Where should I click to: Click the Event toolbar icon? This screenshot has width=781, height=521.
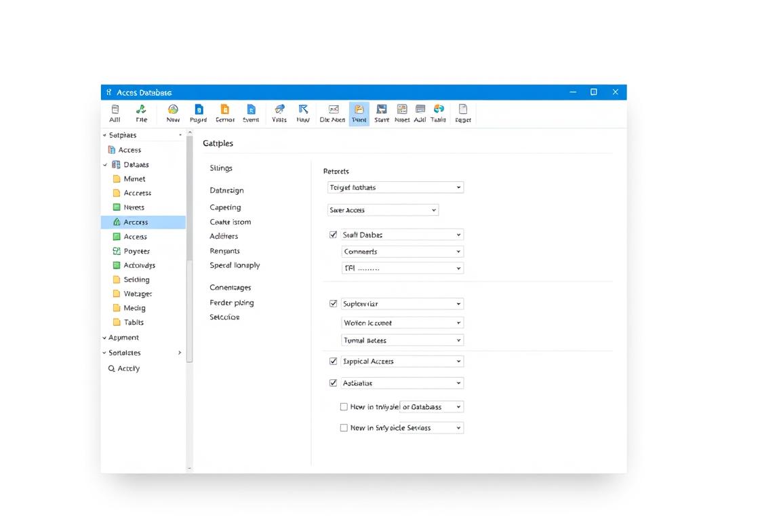tap(251, 113)
